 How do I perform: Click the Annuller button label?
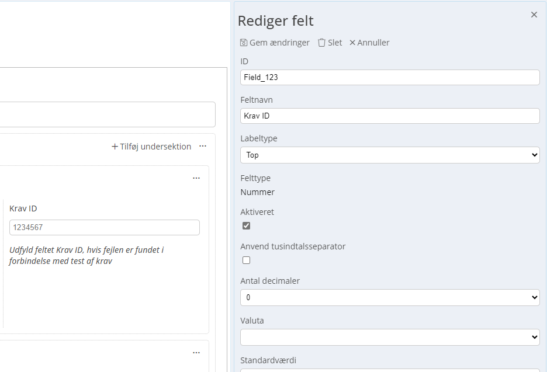[x=373, y=43]
